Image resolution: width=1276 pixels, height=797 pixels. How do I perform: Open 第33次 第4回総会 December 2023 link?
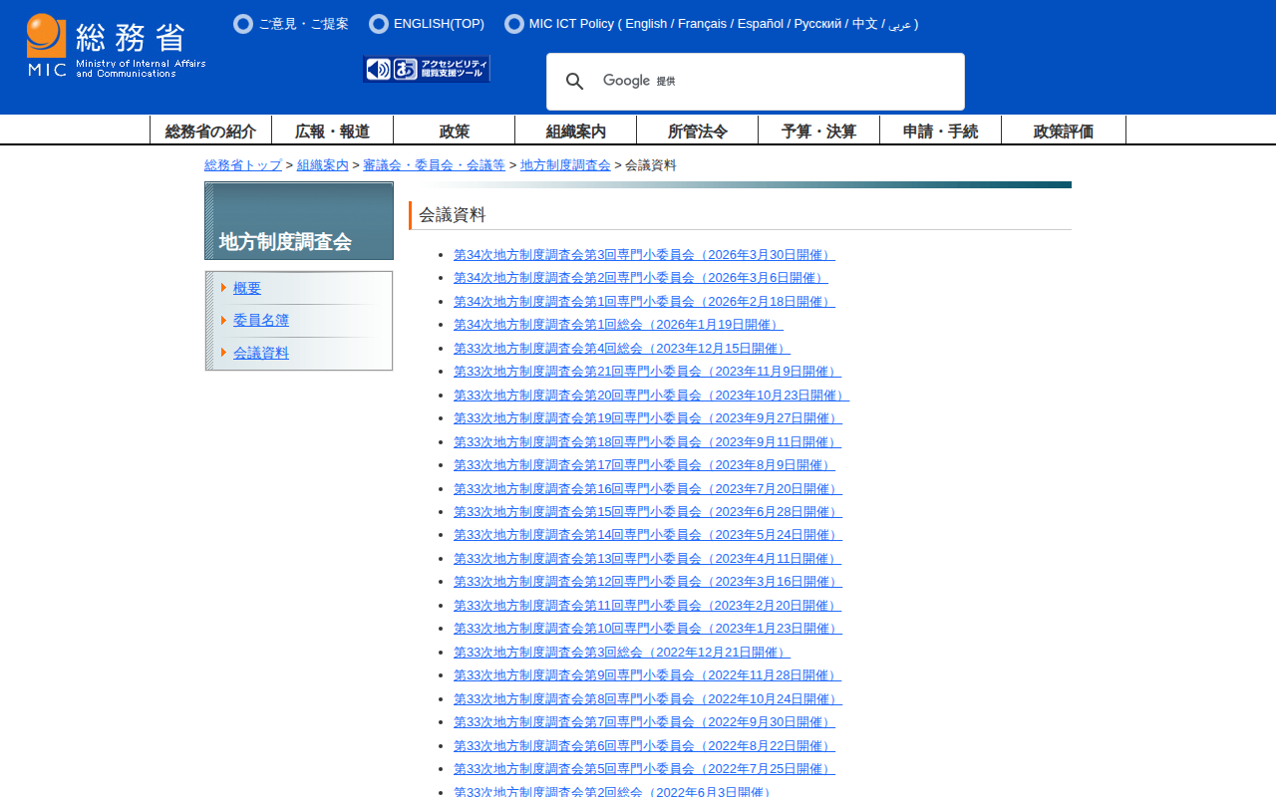coord(621,349)
